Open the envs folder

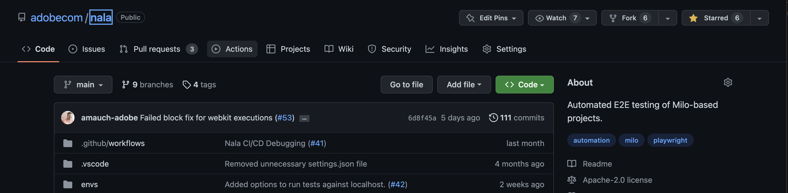89,184
